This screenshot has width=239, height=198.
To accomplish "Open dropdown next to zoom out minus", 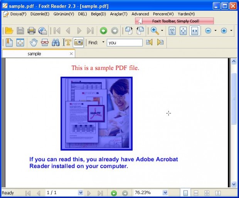I will (x=215, y=30).
